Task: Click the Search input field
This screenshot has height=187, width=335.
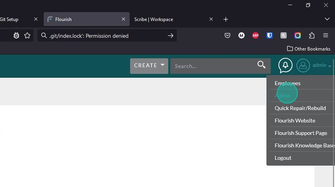Action: pyautogui.click(x=212, y=66)
